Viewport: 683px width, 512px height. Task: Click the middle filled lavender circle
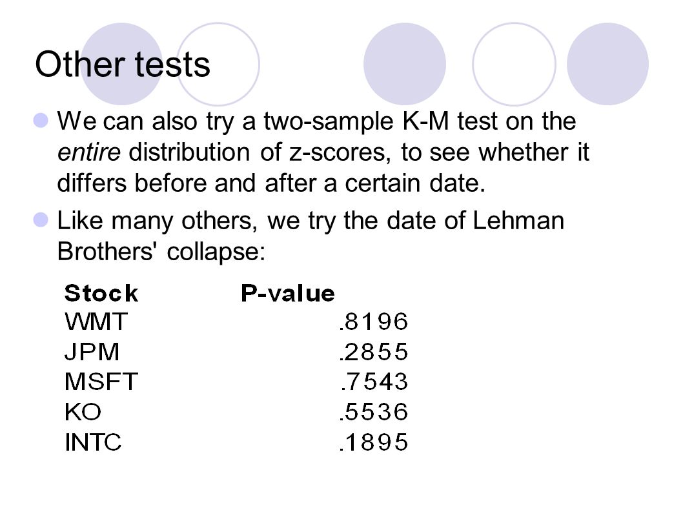click(405, 64)
